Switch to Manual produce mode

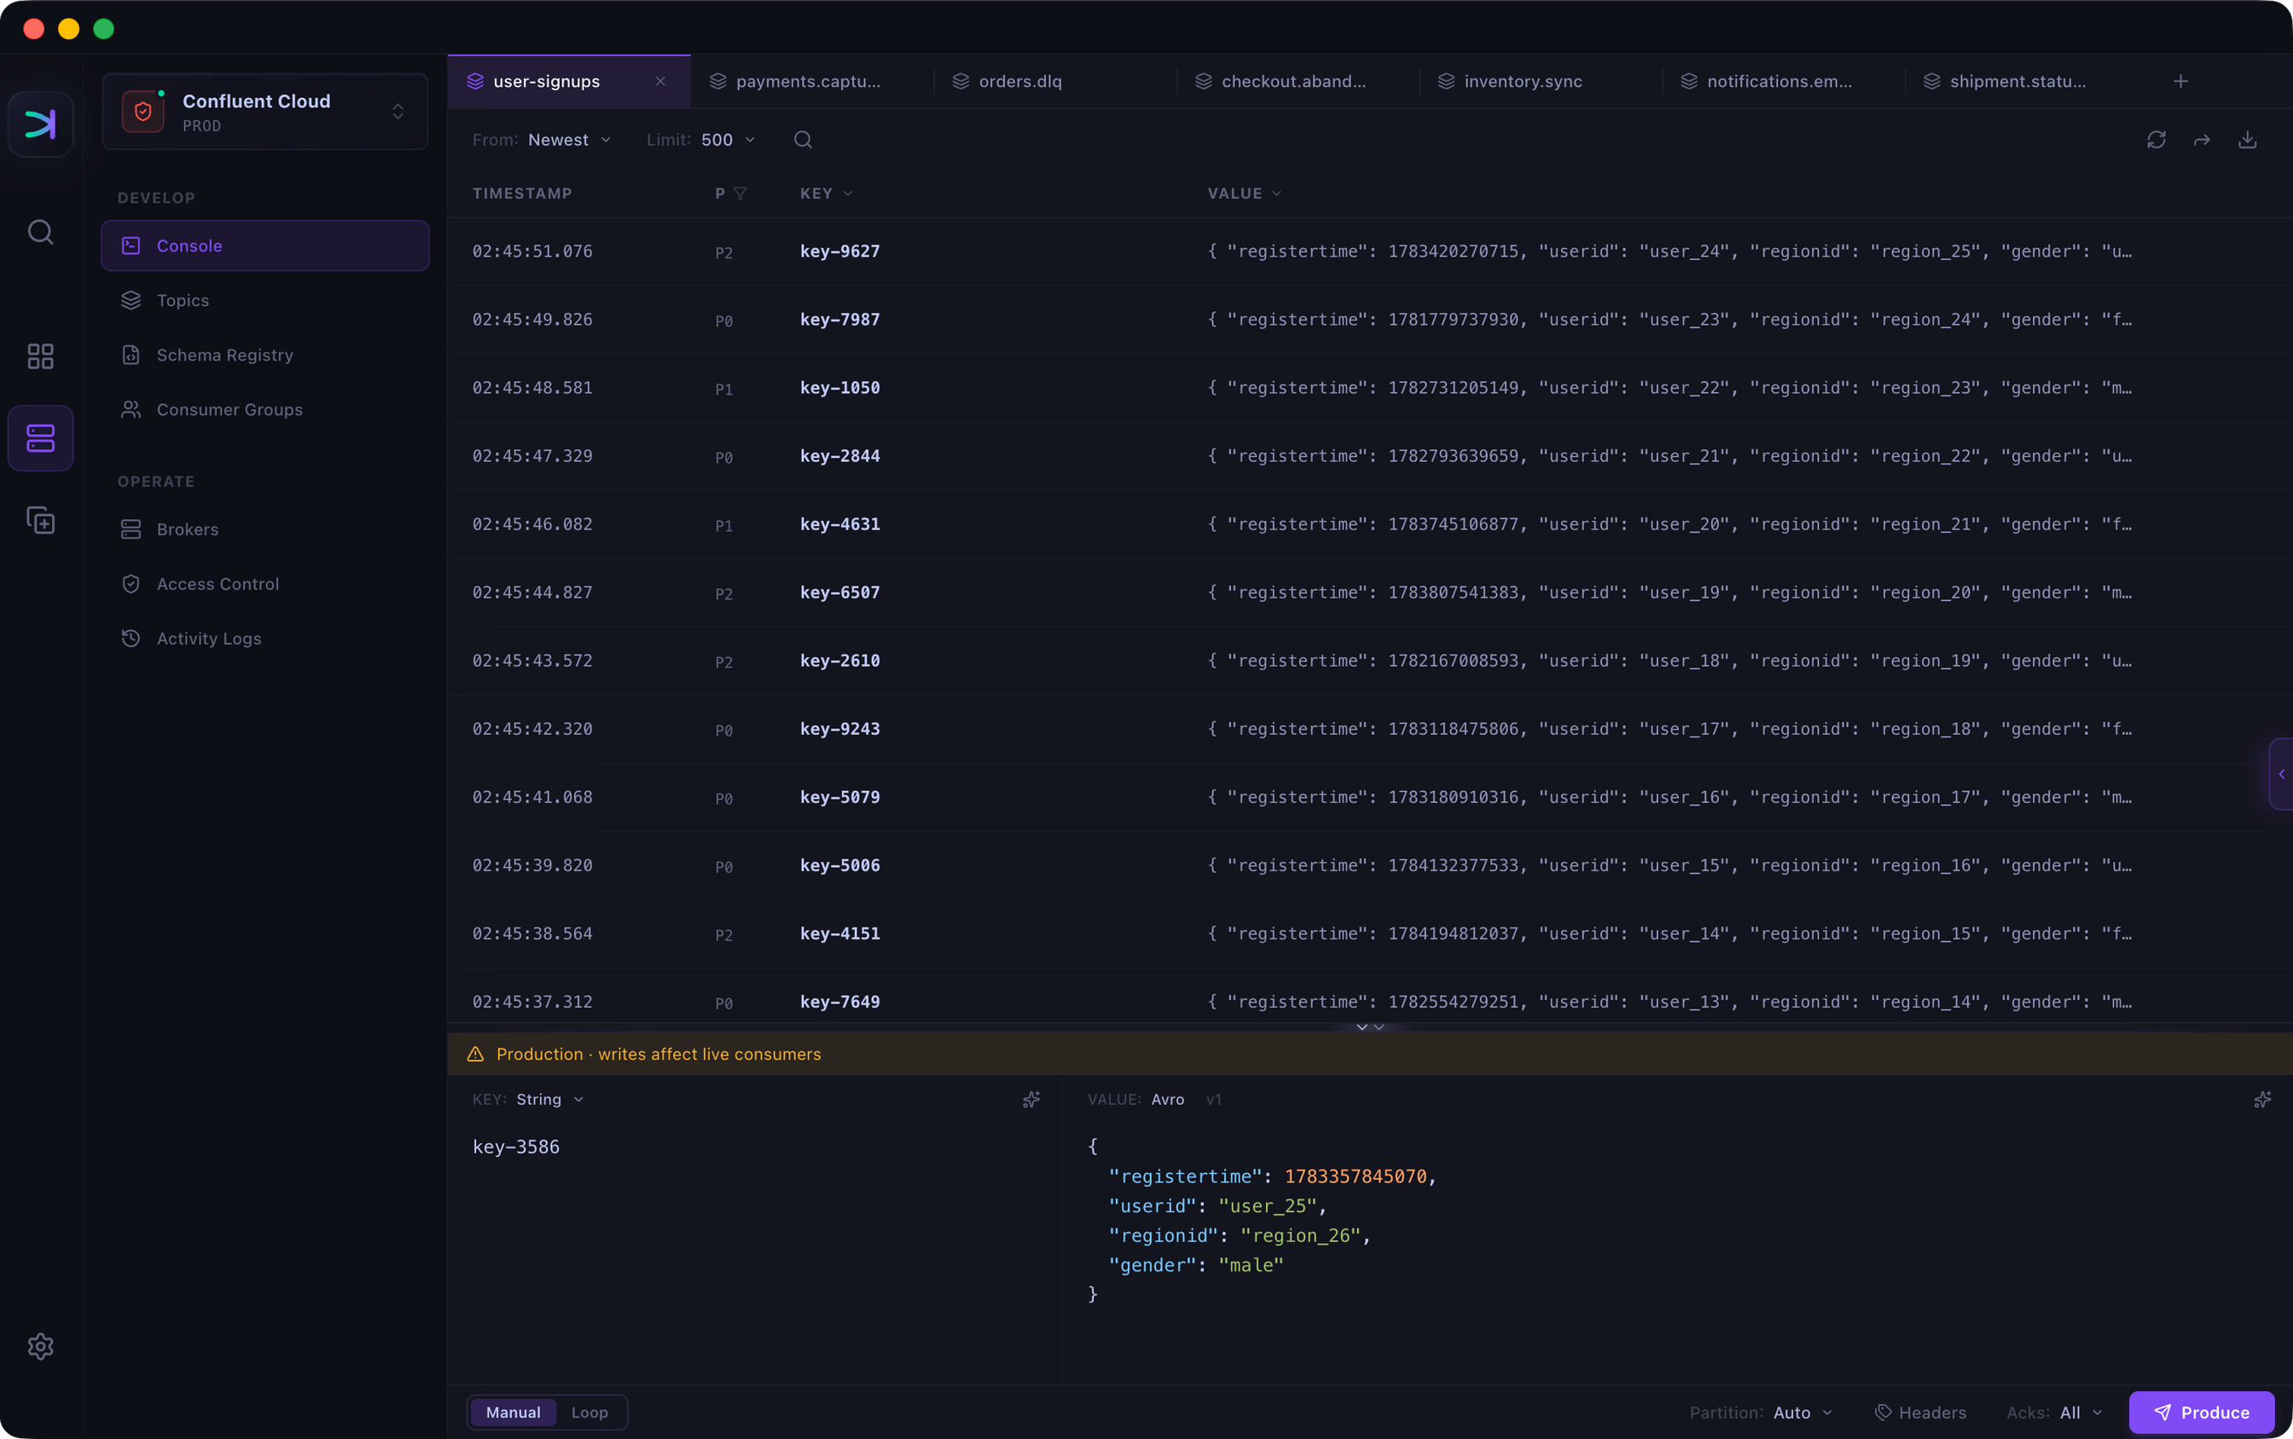point(514,1413)
